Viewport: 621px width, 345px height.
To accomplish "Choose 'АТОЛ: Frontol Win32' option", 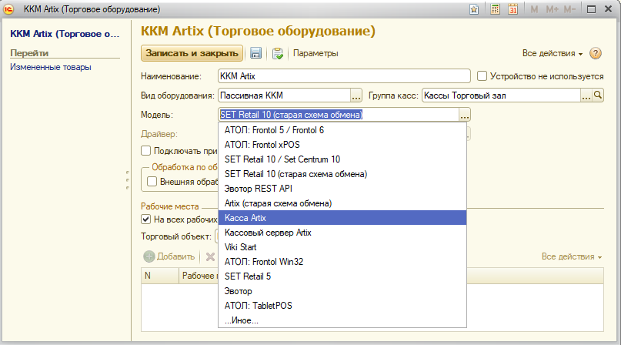I will [x=342, y=262].
